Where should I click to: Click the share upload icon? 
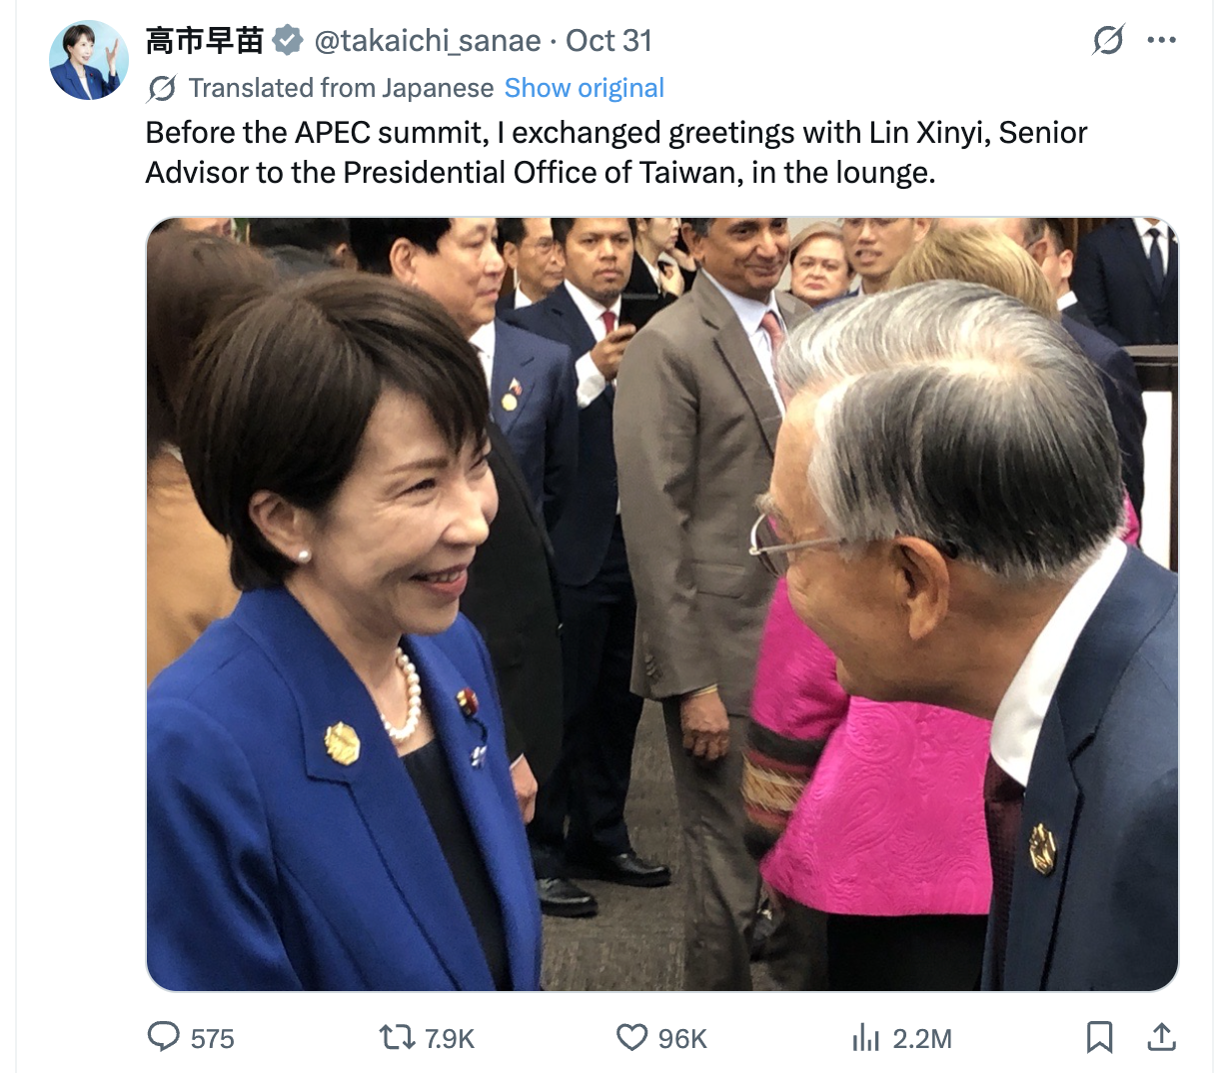click(1161, 1037)
